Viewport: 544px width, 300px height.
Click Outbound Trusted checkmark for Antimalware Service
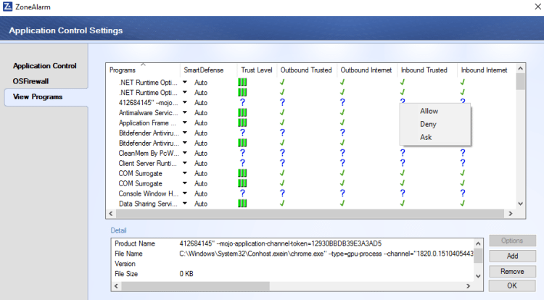(x=282, y=112)
